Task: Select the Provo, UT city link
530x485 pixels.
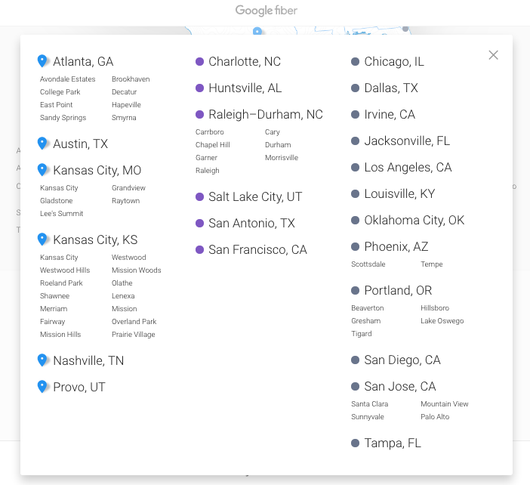Action: point(79,387)
